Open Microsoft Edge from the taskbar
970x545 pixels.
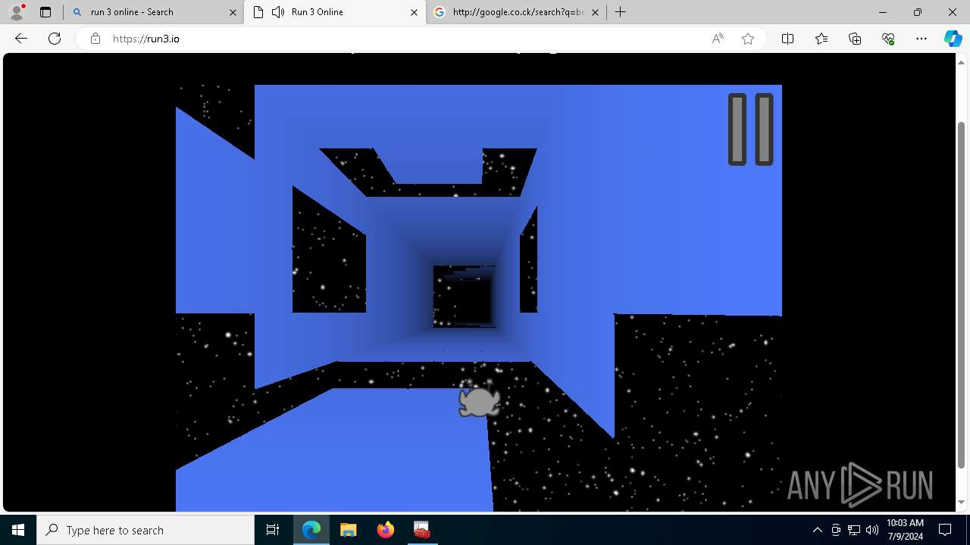[x=311, y=530]
